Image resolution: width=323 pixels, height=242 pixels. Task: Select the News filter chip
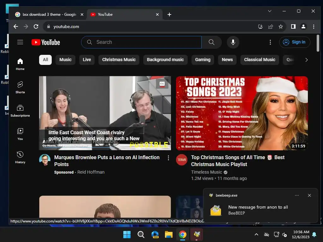click(x=227, y=60)
